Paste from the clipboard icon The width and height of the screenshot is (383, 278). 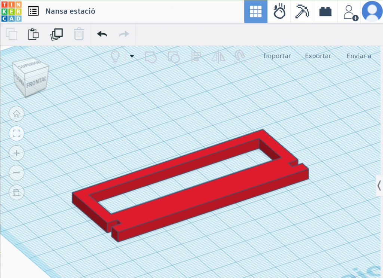(34, 34)
